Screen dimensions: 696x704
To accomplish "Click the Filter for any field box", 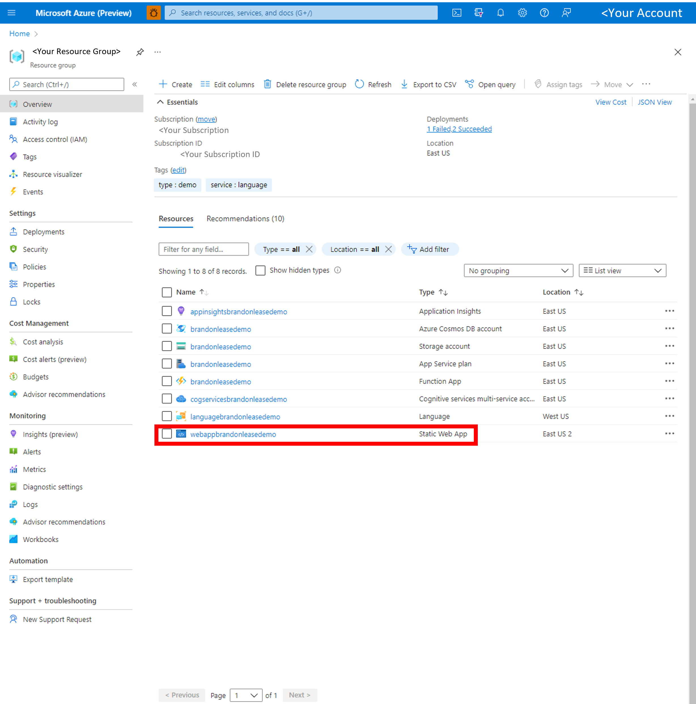I will (x=203, y=249).
